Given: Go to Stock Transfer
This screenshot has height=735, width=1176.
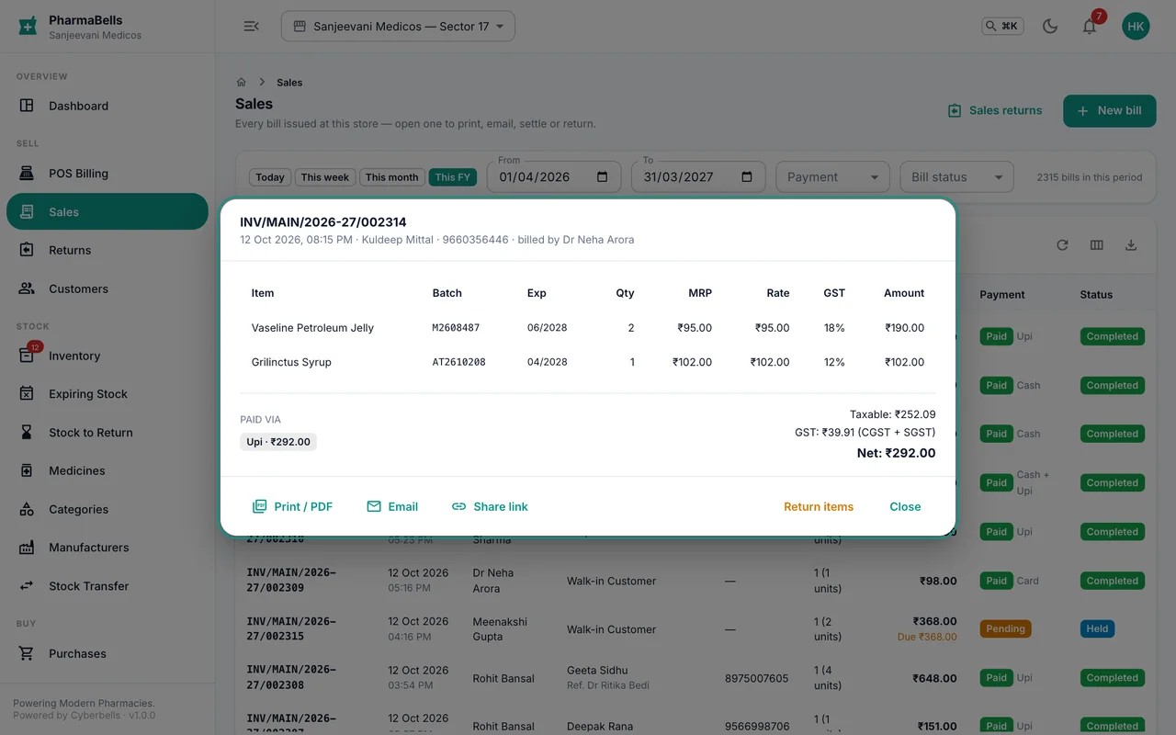Looking at the screenshot, I should pyautogui.click(x=107, y=586).
